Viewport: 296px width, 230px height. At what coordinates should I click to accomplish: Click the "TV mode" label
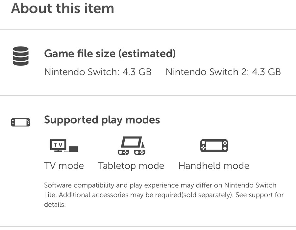pyautogui.click(x=64, y=165)
